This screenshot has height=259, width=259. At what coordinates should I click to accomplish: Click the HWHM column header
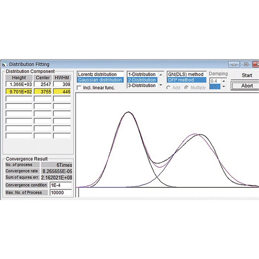(62, 78)
